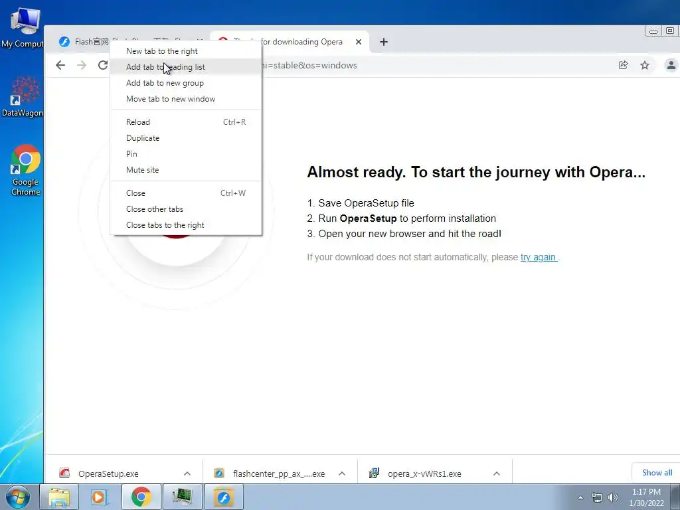Open Google Chrome desktop shortcut
This screenshot has width=680, height=510.
click(x=26, y=170)
